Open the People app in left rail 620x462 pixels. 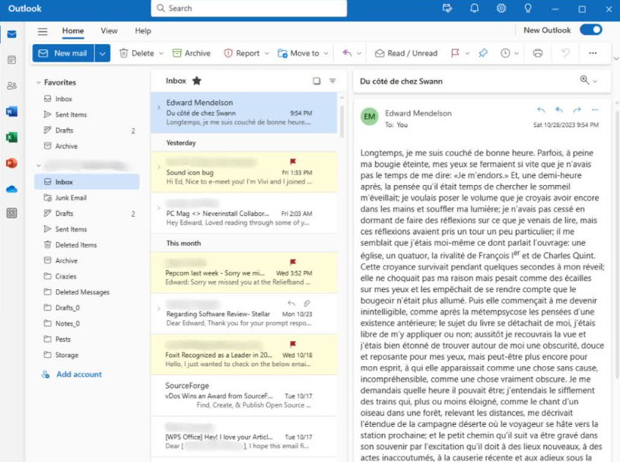pyautogui.click(x=12, y=85)
